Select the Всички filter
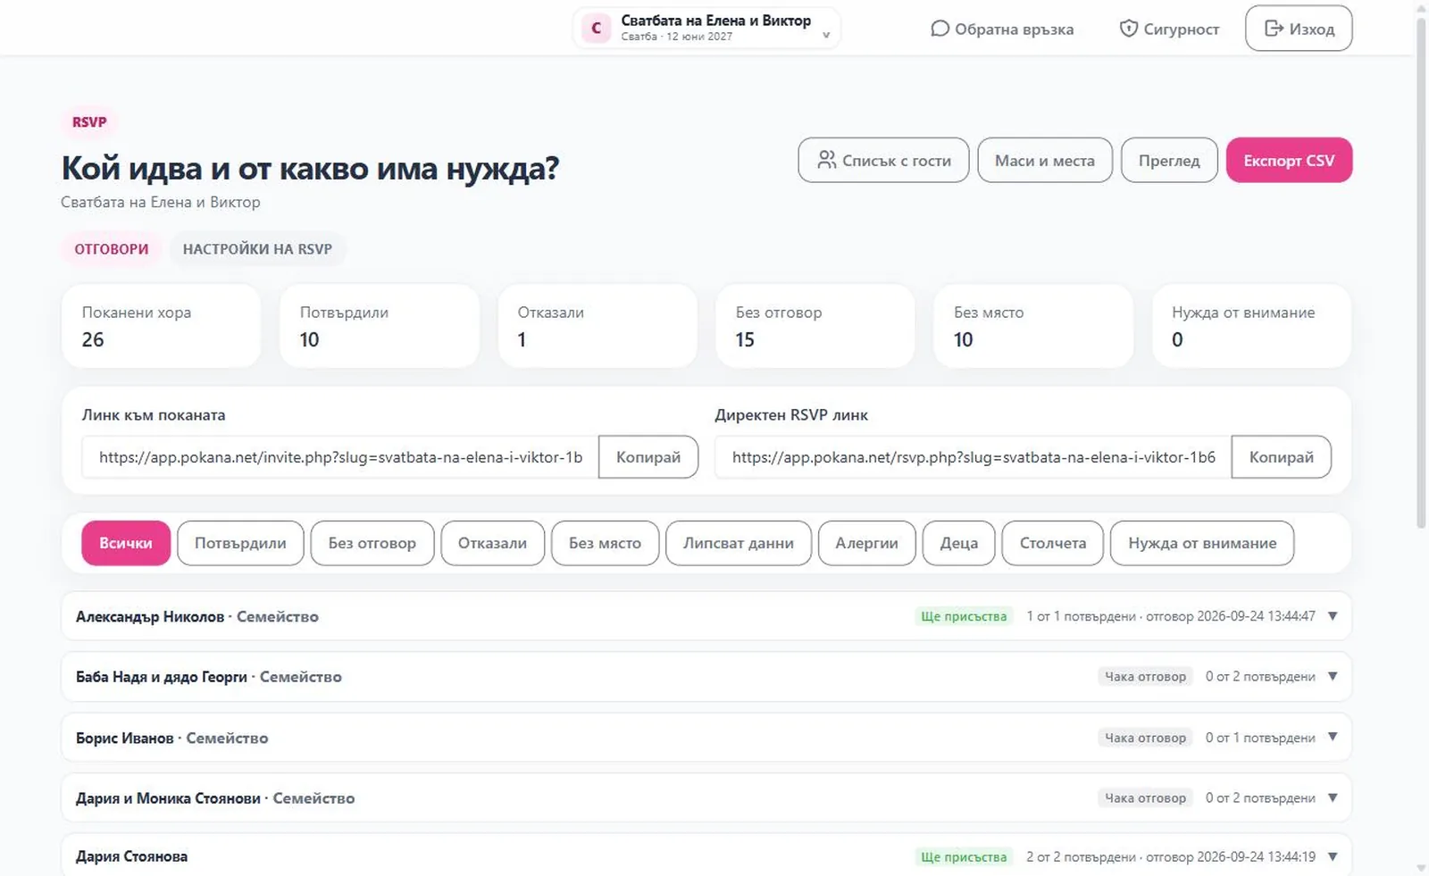 pyautogui.click(x=126, y=543)
